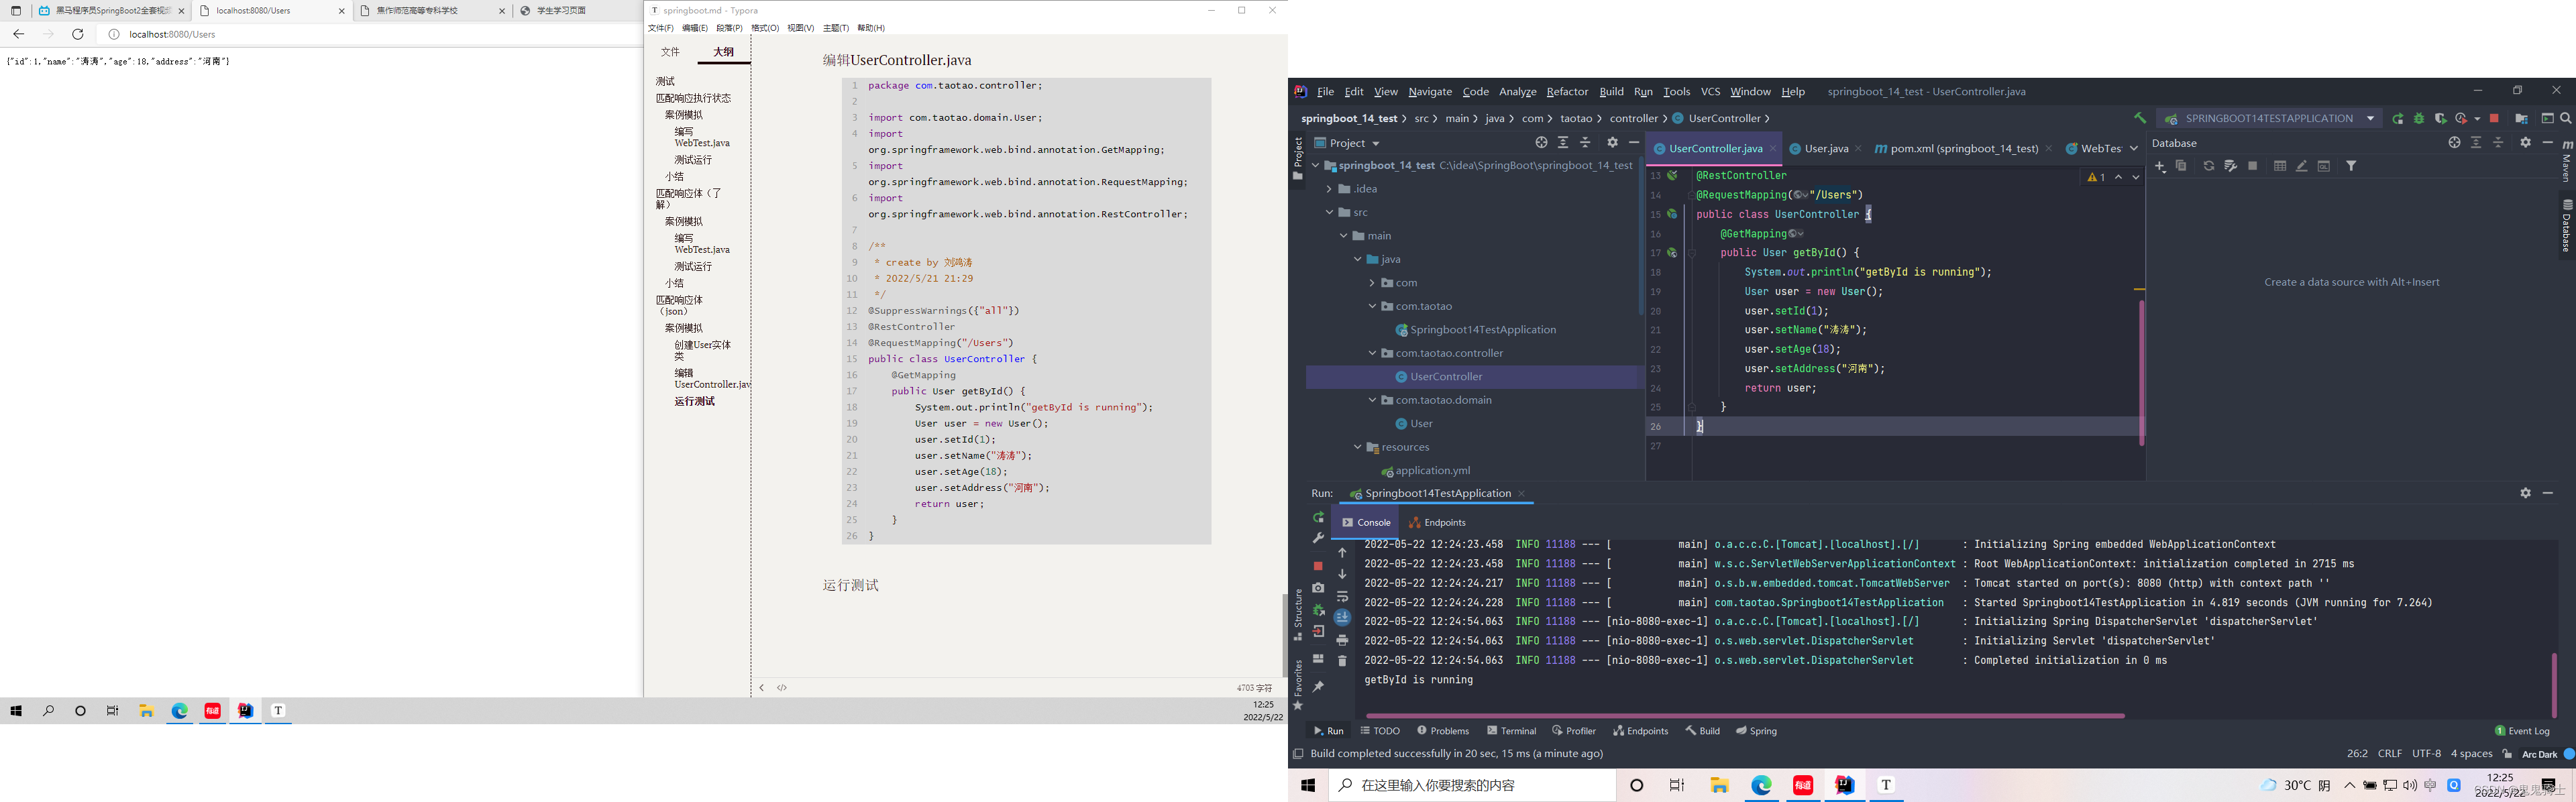Reload the Edge browser page
2576x802 pixels.
click(x=77, y=34)
